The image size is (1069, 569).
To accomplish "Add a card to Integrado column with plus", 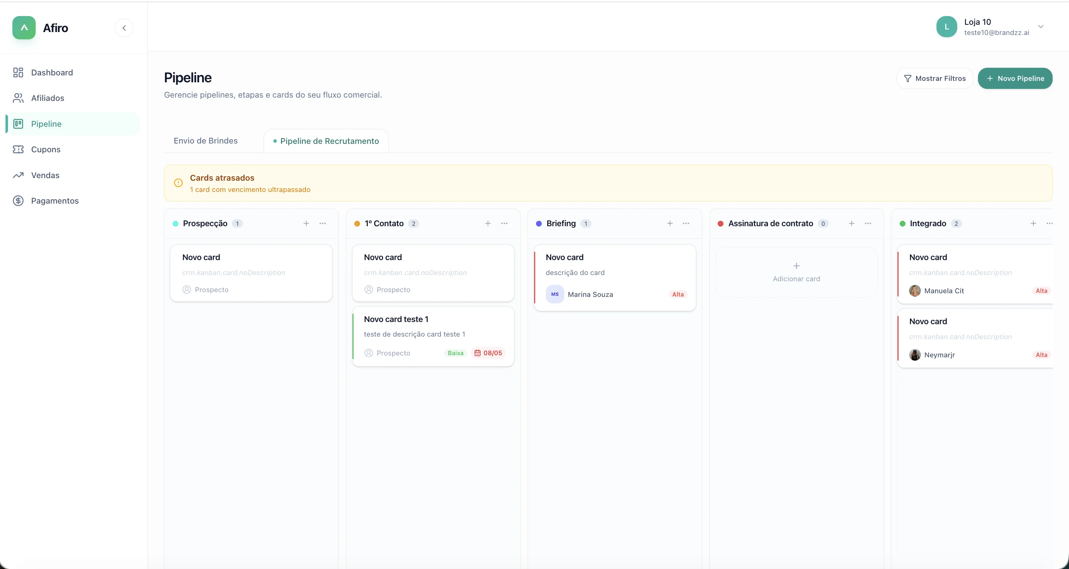I will (x=1033, y=223).
